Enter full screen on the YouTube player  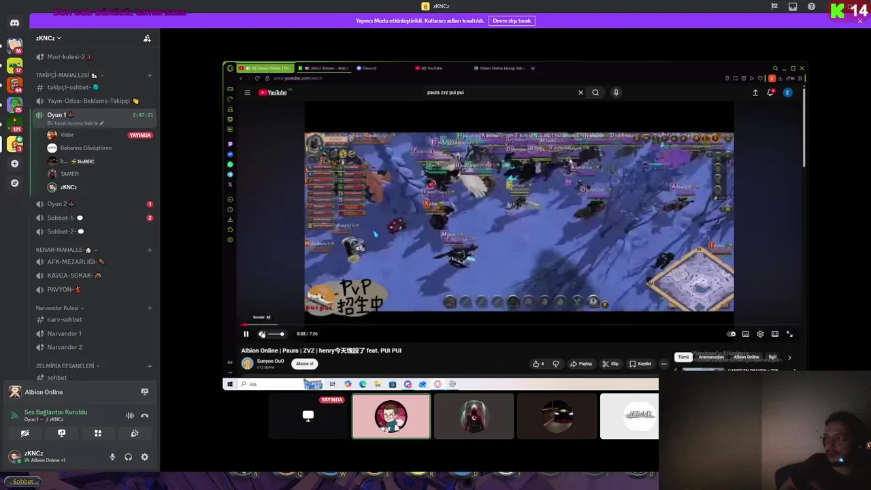(789, 334)
